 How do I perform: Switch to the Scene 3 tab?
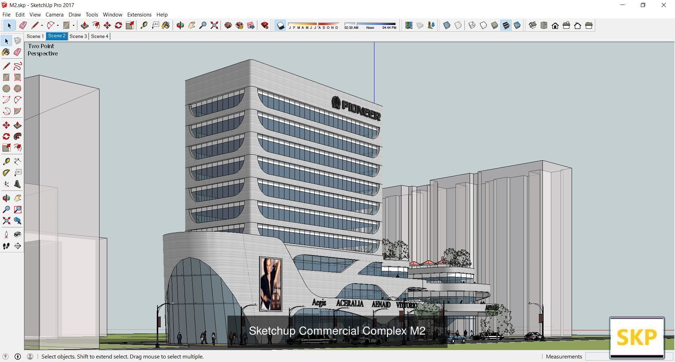(x=78, y=36)
